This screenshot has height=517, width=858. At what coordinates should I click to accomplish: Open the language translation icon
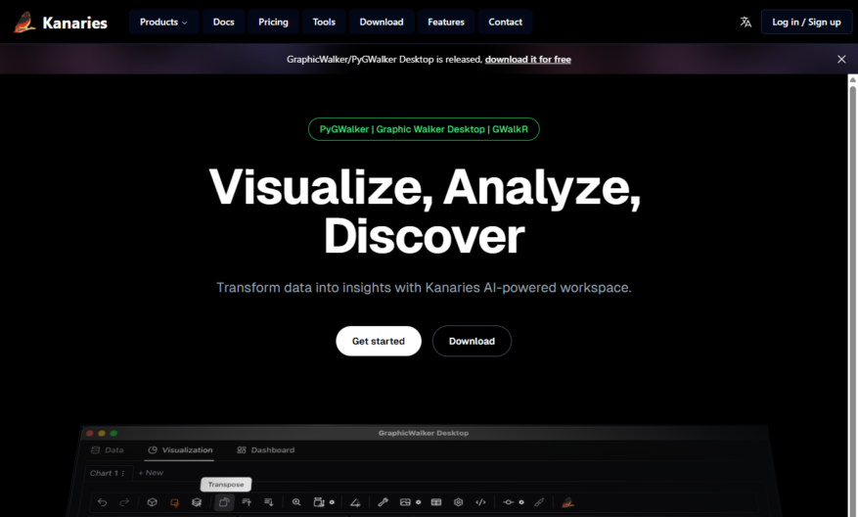coord(745,22)
